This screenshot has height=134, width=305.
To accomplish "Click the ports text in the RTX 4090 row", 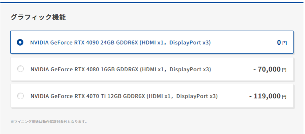I will tap(175, 43).
